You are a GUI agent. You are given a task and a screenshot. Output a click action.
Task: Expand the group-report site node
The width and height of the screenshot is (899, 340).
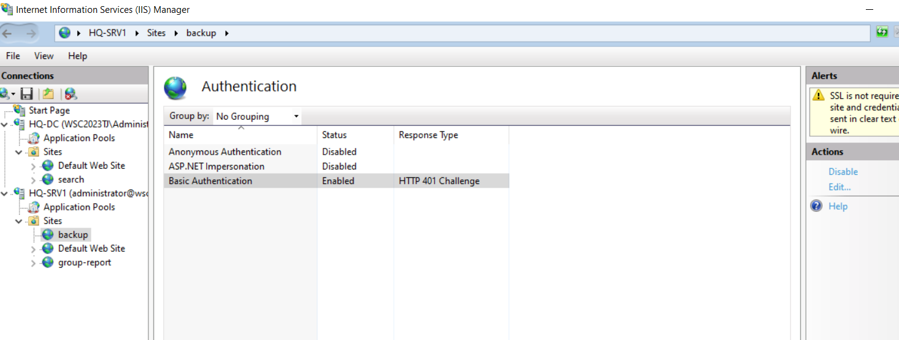point(33,263)
